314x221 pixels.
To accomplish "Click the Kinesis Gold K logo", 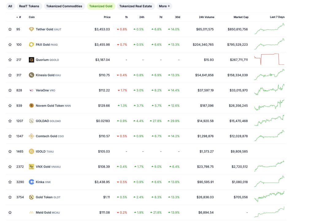I will click(x=32, y=75).
